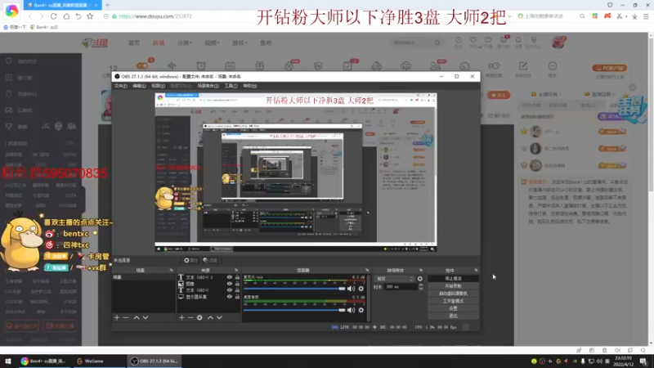Open source properties gear below sources list

(x=199, y=318)
